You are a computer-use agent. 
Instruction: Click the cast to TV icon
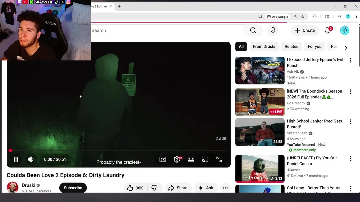pyautogui.click(x=205, y=159)
